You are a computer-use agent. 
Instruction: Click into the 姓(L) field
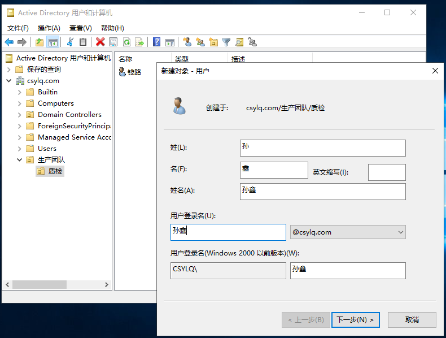(322, 148)
